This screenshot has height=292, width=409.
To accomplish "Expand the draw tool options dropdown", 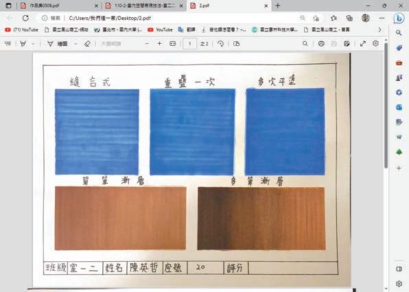I will 75,44.
